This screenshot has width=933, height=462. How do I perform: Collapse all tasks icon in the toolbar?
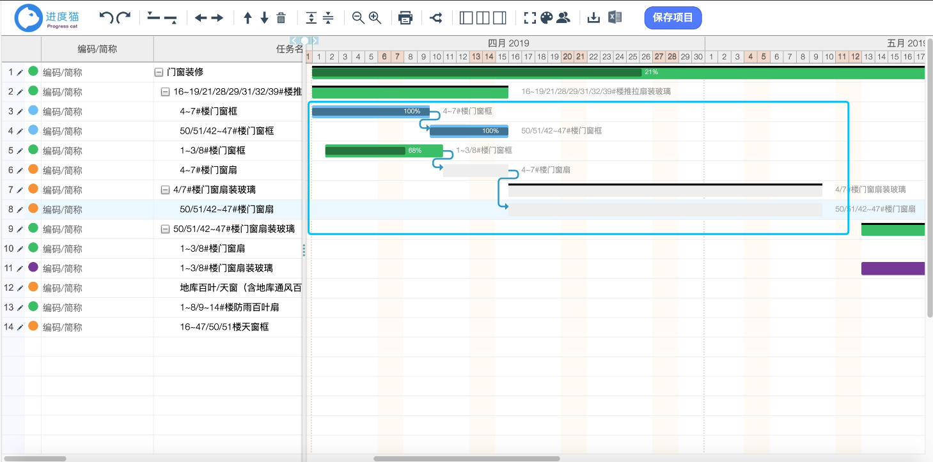[x=328, y=18]
